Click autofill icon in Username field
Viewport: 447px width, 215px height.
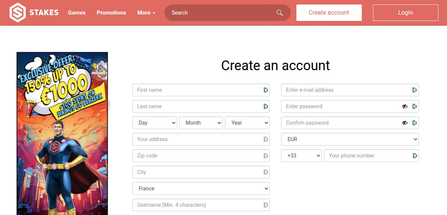pyautogui.click(x=266, y=205)
